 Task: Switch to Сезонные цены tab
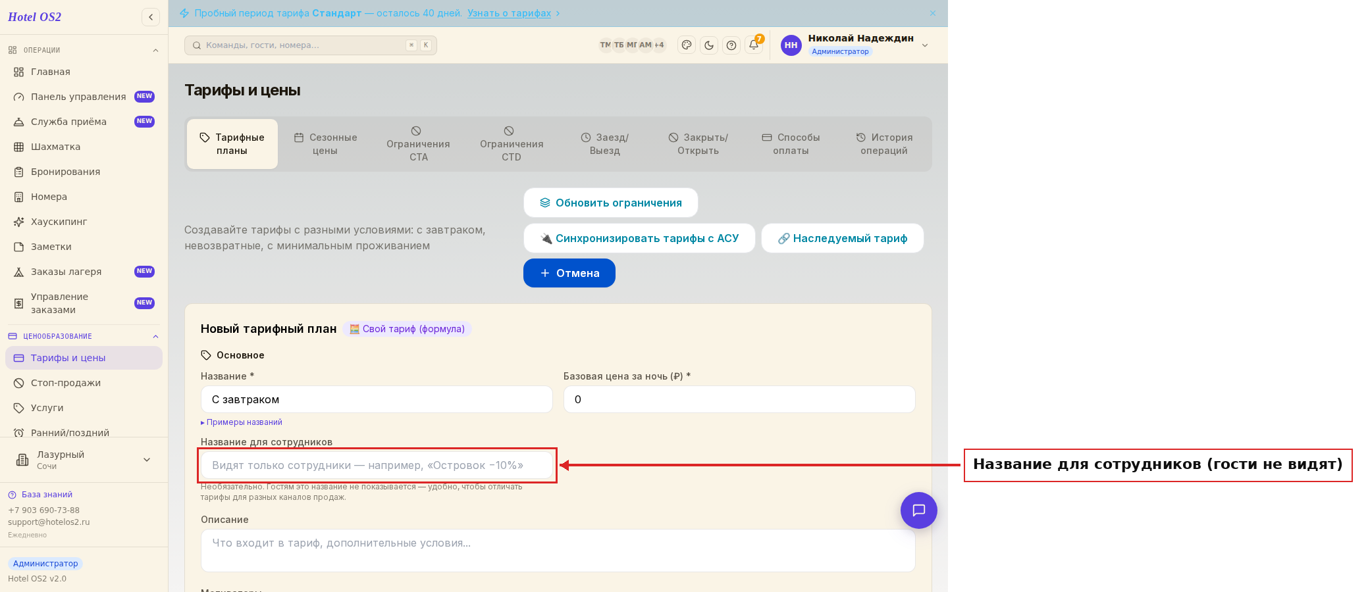(325, 144)
